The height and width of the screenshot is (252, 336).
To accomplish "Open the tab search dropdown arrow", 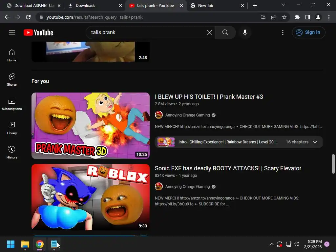I will click(283, 5).
